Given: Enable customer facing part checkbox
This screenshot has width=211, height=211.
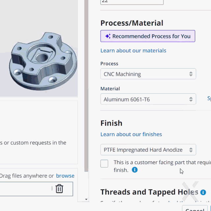Looking at the screenshot, I should (104, 164).
